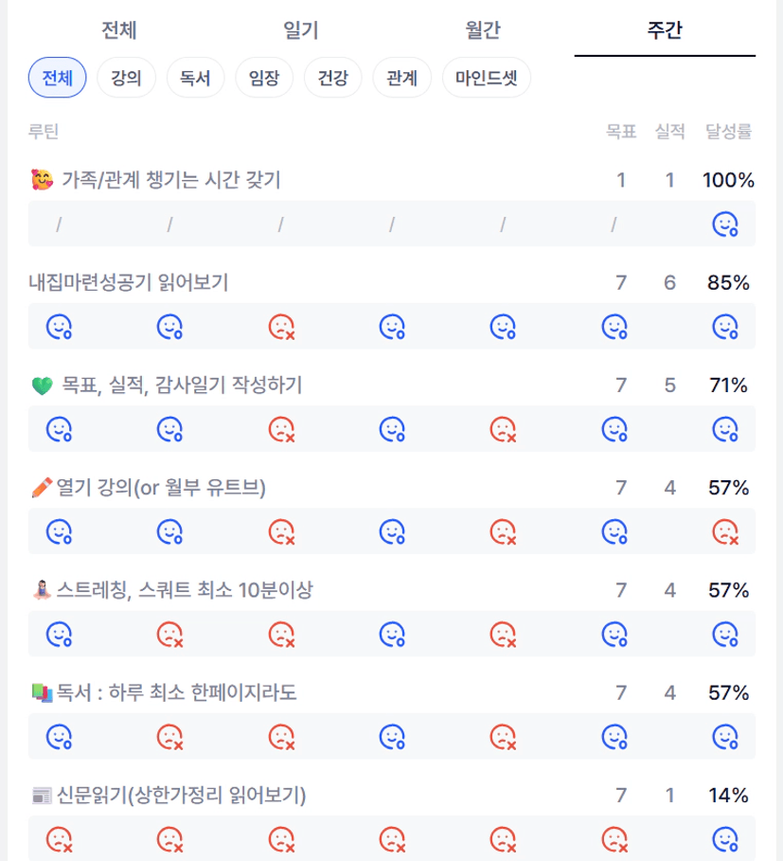Choose the 건강 category filter
The width and height of the screenshot is (783, 861).
[333, 78]
